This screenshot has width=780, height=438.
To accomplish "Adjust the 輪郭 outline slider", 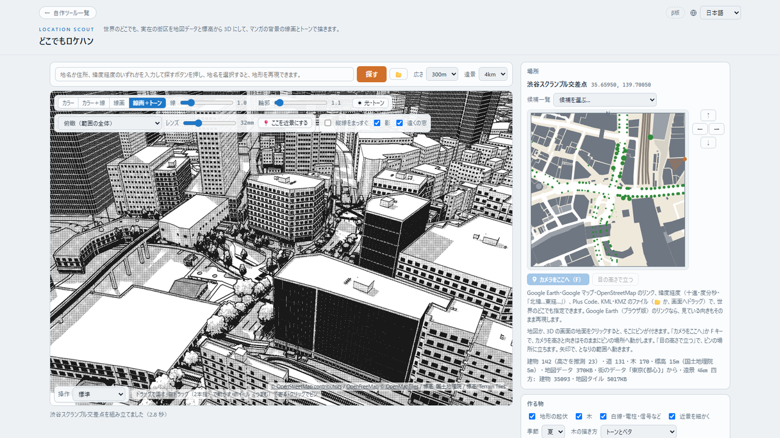I will (300, 103).
